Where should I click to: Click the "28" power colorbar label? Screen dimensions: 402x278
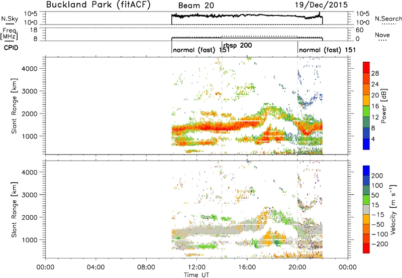(375, 73)
